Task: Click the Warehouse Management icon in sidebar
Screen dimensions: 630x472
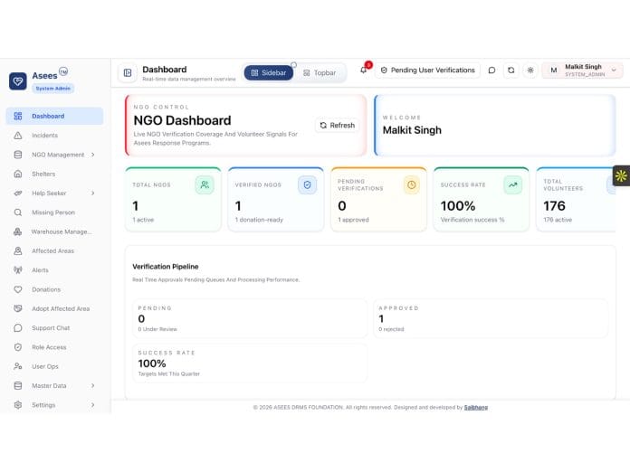Action: [x=18, y=231]
